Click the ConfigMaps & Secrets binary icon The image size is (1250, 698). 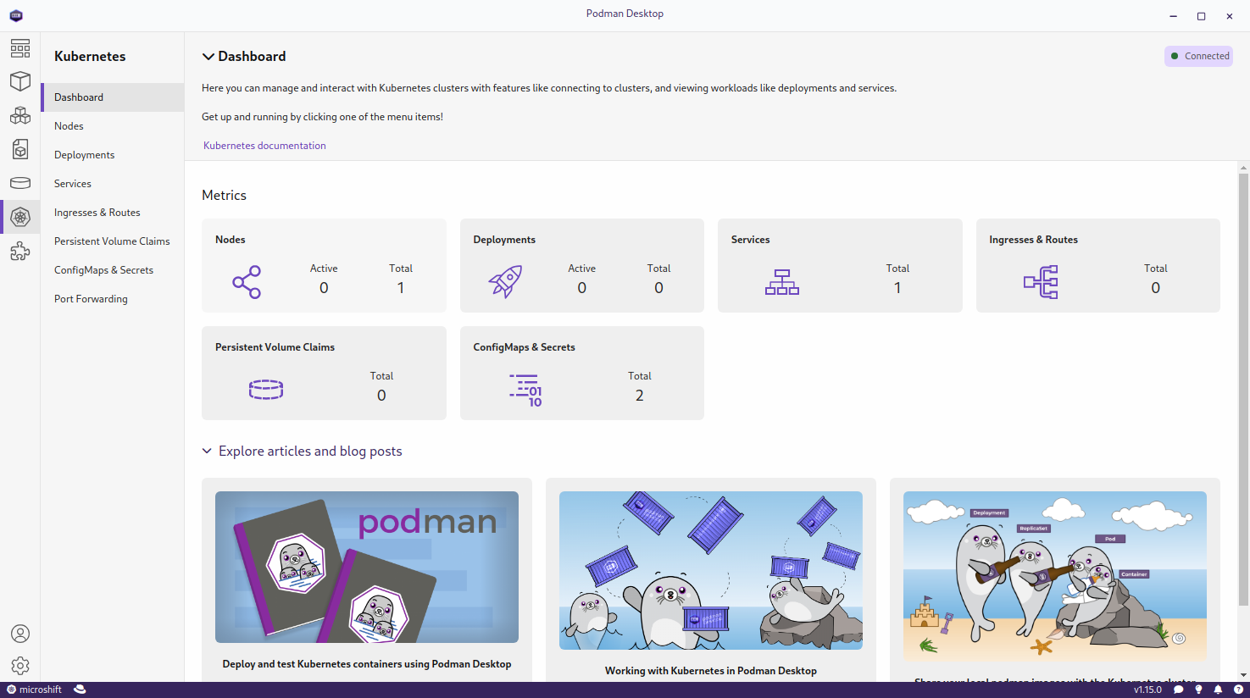click(525, 391)
